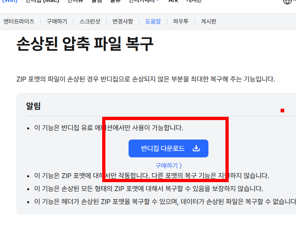
Task: Click the 손상된 압축 파일 복구 heading
Action: click(x=85, y=44)
